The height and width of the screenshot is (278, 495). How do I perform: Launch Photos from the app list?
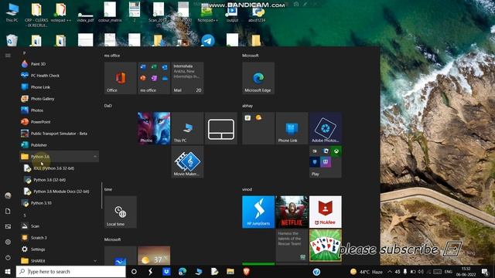click(x=60, y=110)
